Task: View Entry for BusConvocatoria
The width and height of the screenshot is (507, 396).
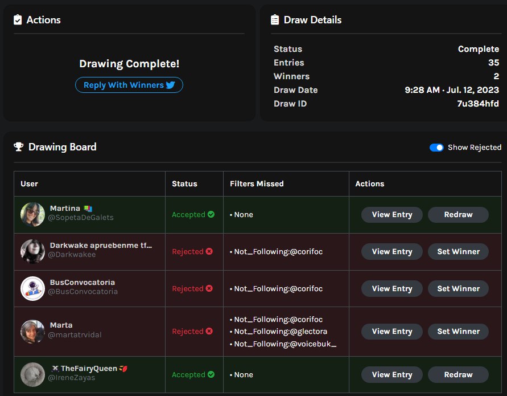Action: tap(392, 288)
